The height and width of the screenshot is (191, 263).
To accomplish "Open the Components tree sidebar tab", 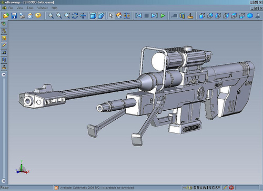I will [x=4, y=31].
